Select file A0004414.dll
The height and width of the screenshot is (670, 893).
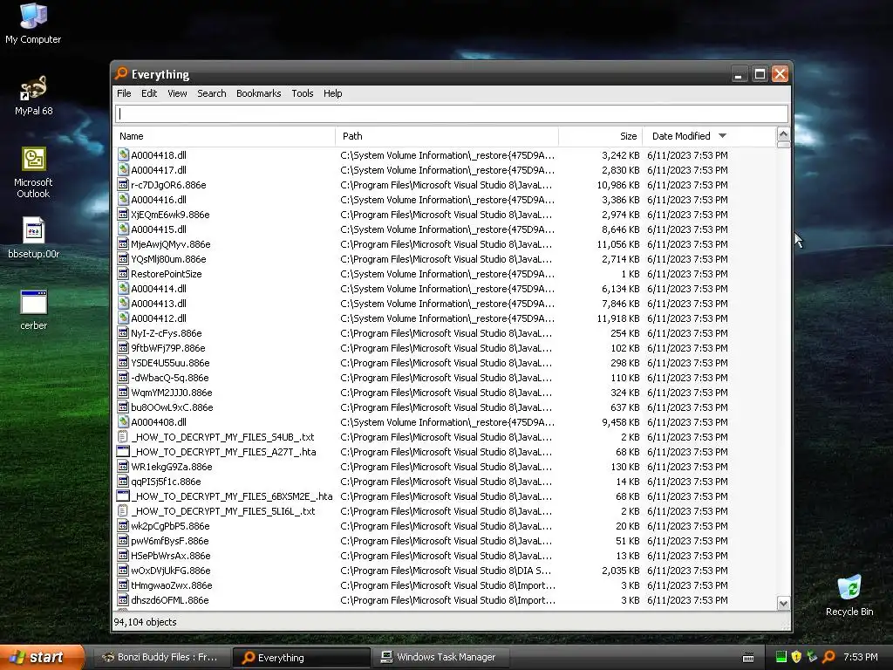[159, 288]
